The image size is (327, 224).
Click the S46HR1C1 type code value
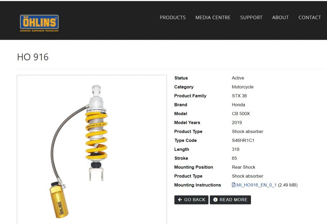243,141
